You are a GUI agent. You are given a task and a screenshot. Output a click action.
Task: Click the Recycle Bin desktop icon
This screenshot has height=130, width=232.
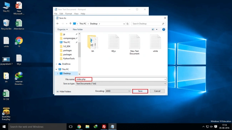pos(6,25)
